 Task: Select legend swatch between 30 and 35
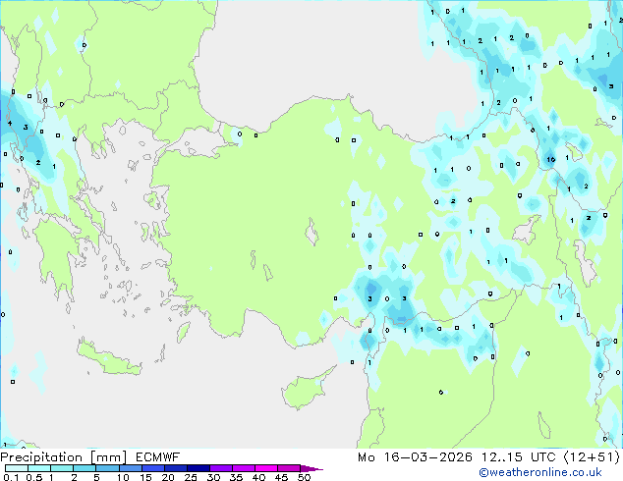click(223, 468)
